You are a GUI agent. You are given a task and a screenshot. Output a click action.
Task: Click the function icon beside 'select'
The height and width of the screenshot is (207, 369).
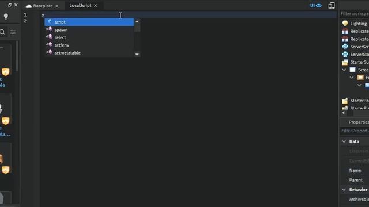point(49,37)
